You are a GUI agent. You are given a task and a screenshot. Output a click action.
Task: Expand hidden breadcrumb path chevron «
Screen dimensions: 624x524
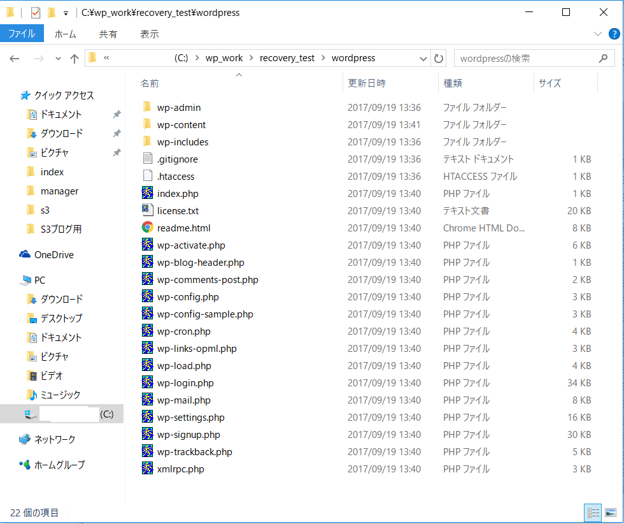[106, 58]
